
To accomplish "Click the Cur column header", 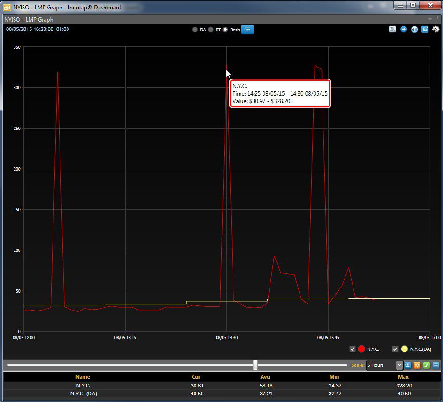I will point(196,377).
